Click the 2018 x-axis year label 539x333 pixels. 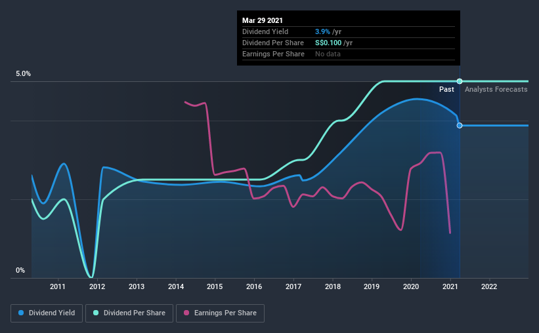[333, 286]
